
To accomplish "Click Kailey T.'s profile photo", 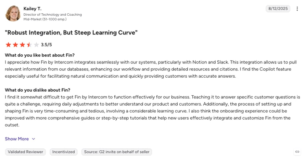I will pyautogui.click(x=13, y=13).
